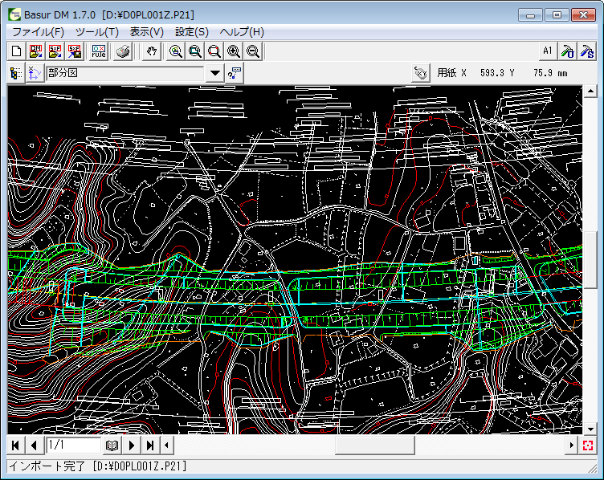The height and width of the screenshot is (480, 604).
Task: Click the horizontal scrollbar thumb
Action: (375, 445)
